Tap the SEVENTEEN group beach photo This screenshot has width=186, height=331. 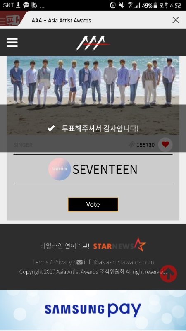(93, 96)
